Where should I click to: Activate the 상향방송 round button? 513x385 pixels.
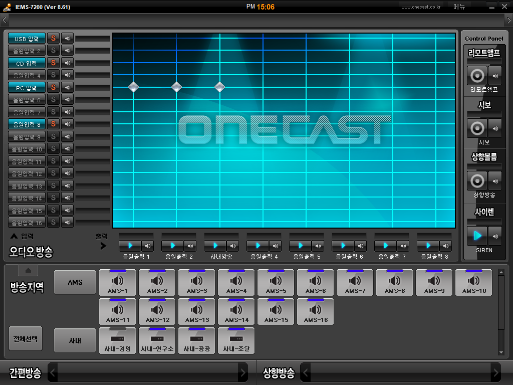(477, 180)
